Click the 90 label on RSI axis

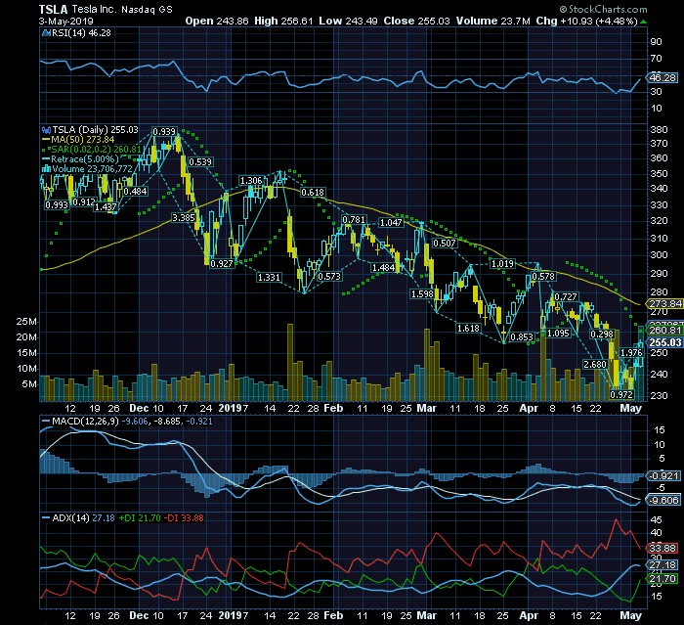click(656, 42)
